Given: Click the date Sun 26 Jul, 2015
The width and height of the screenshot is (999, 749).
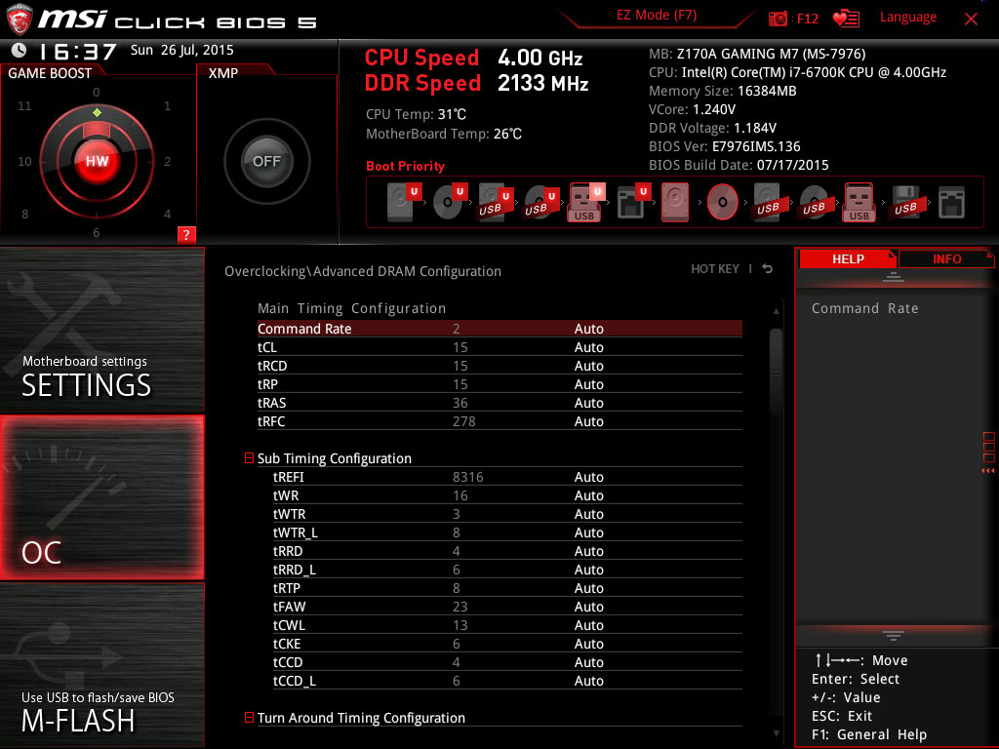Looking at the screenshot, I should pos(182,50).
